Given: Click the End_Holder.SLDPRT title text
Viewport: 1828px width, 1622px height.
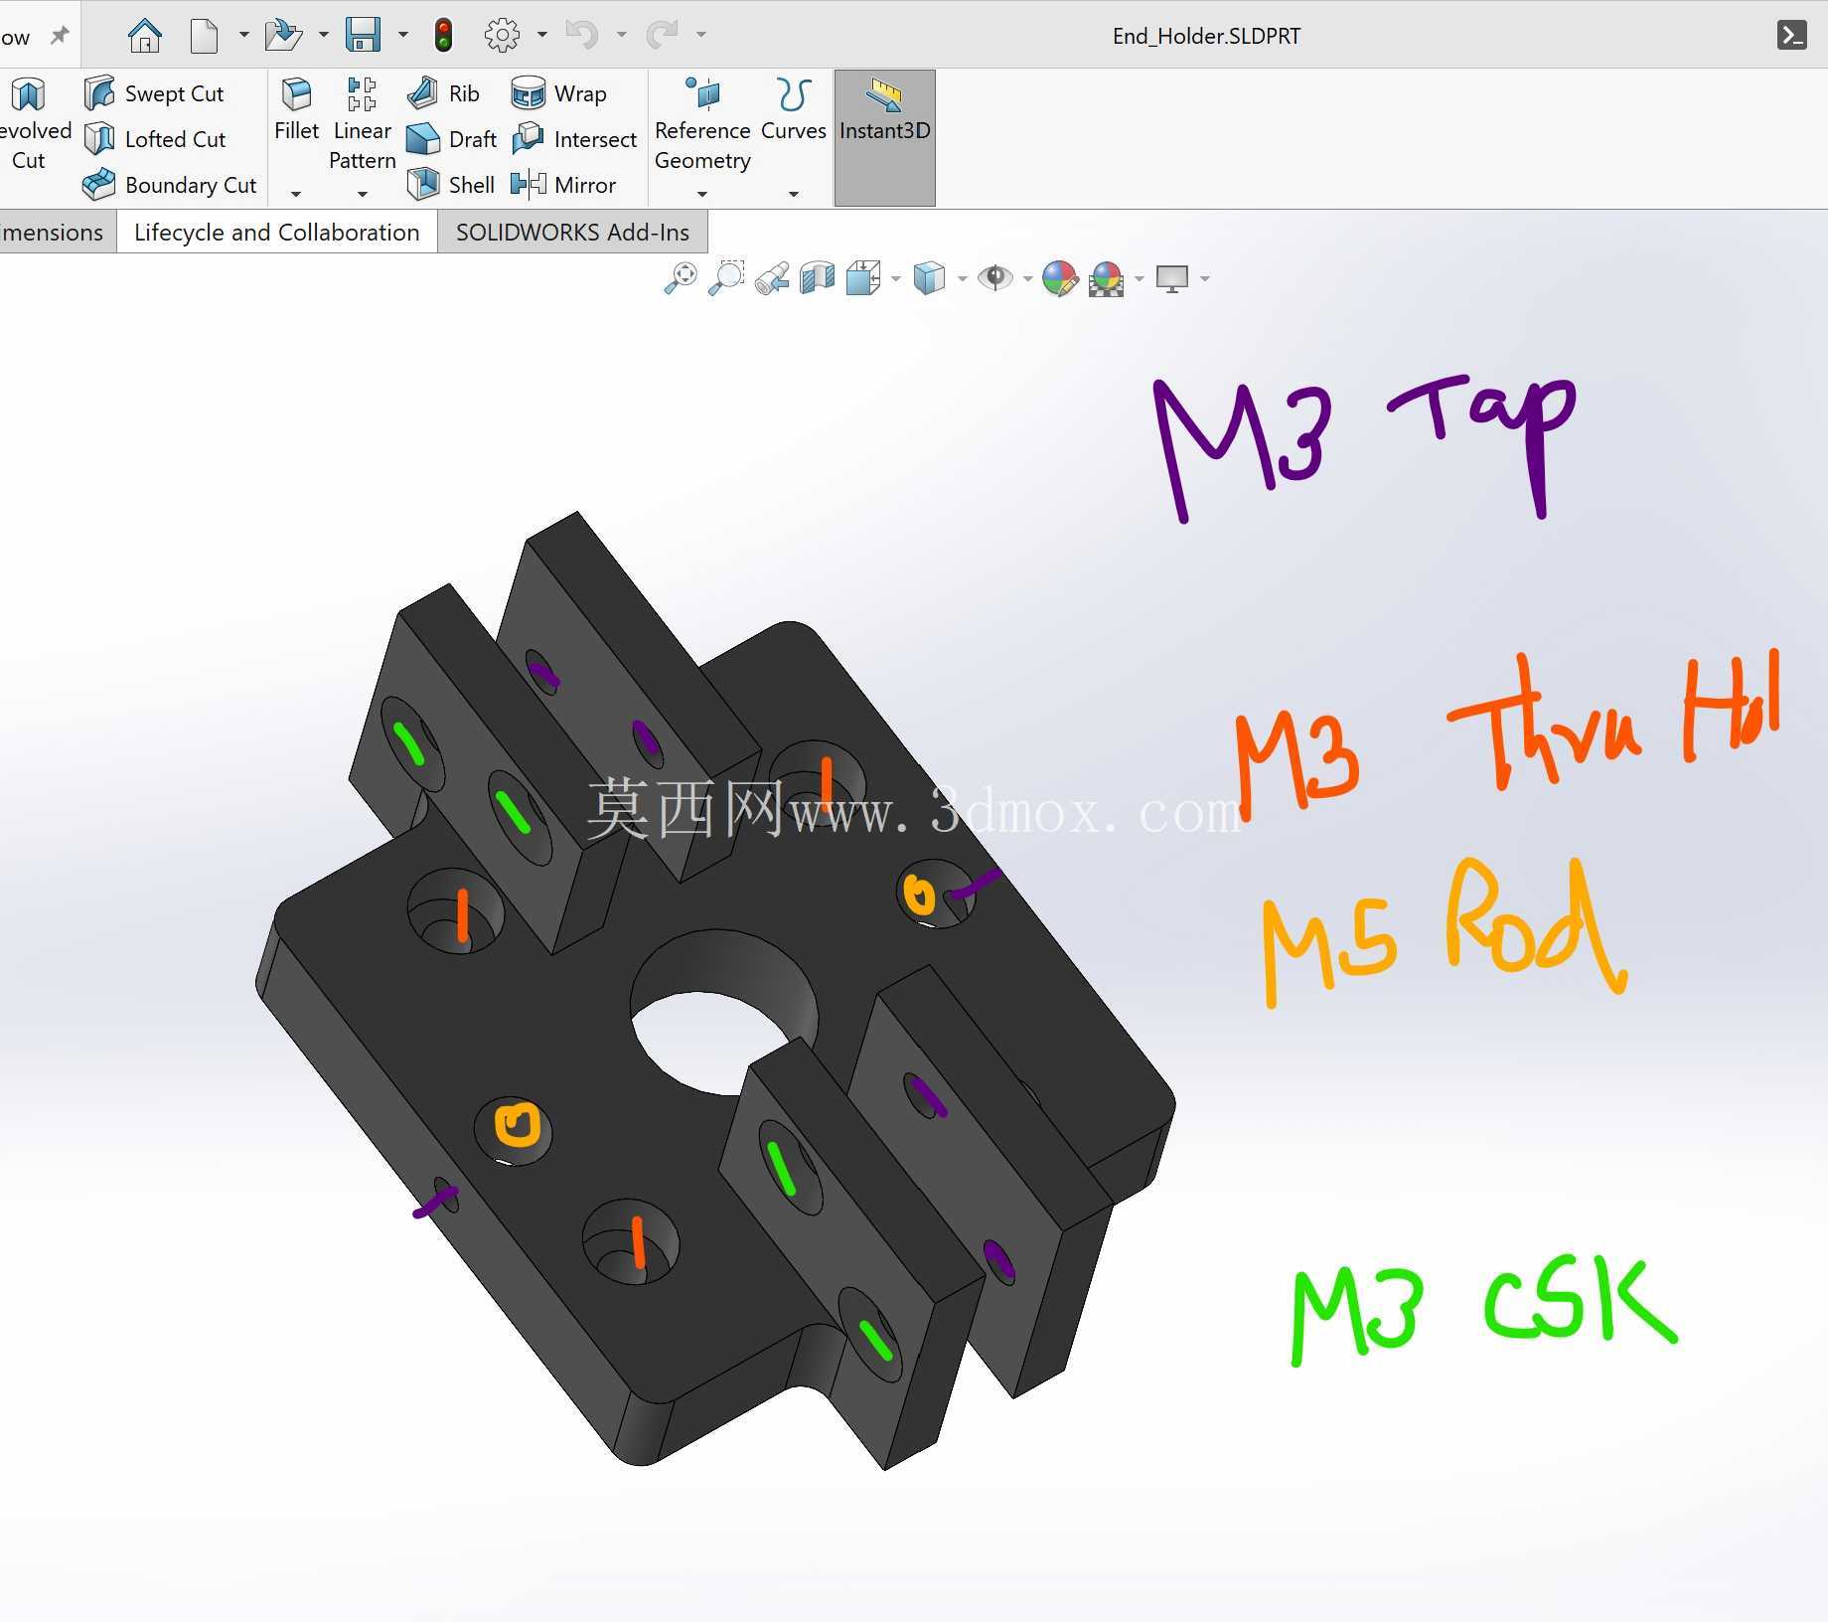Looking at the screenshot, I should (x=1206, y=36).
